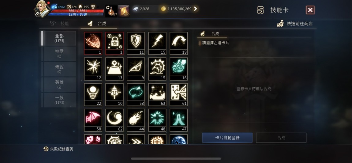Screen dimensions: 352x163
Task: Switch to the 技能 tab
Action: click(60, 23)
